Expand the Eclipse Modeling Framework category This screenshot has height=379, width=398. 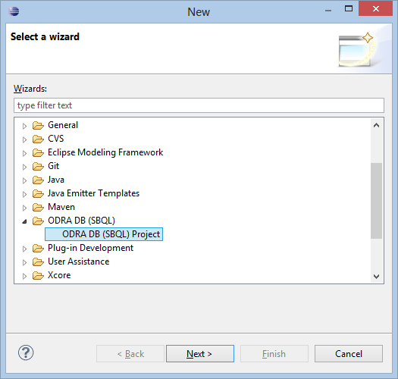pos(24,153)
